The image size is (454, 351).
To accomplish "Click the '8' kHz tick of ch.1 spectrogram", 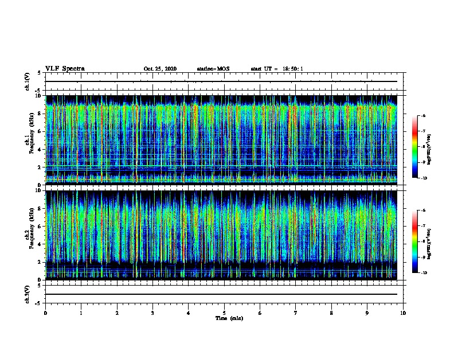I will [x=40, y=114].
